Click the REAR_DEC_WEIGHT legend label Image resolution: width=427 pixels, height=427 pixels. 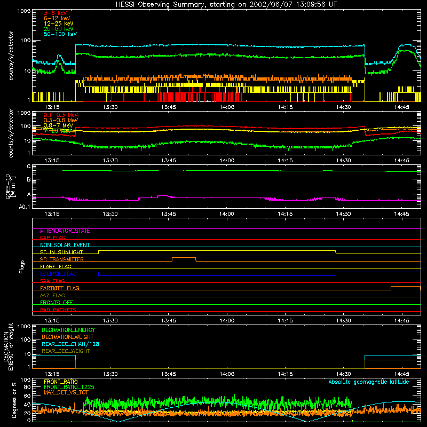[66, 351]
